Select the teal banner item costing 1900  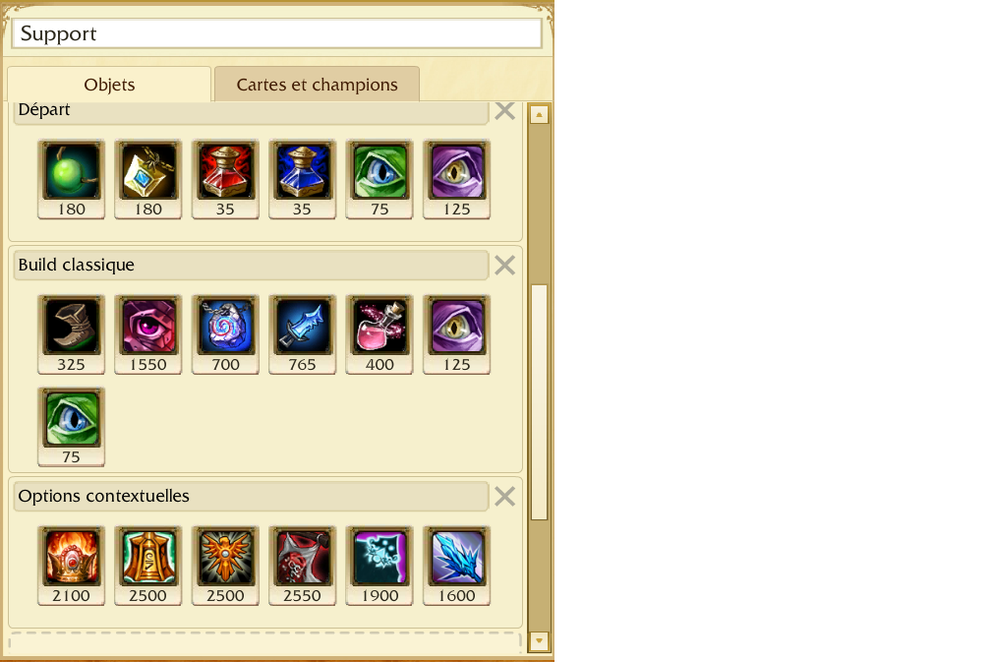point(379,566)
